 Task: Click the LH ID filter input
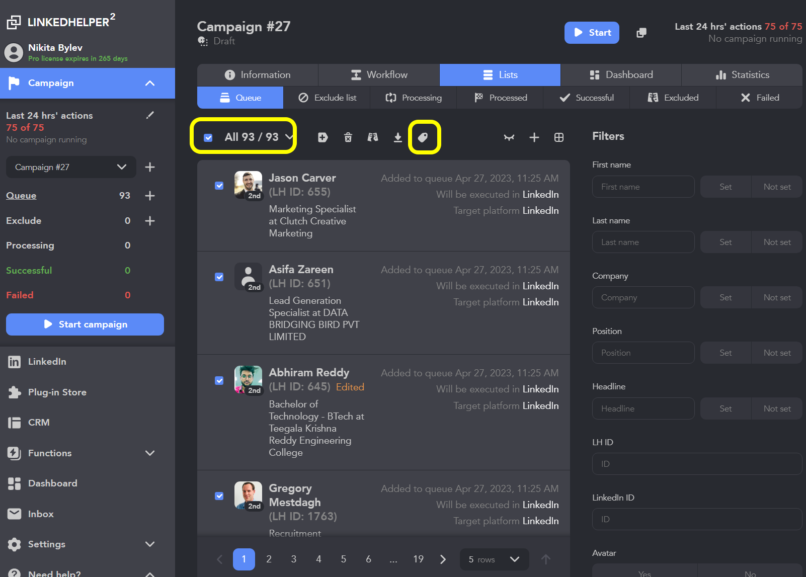pos(697,464)
